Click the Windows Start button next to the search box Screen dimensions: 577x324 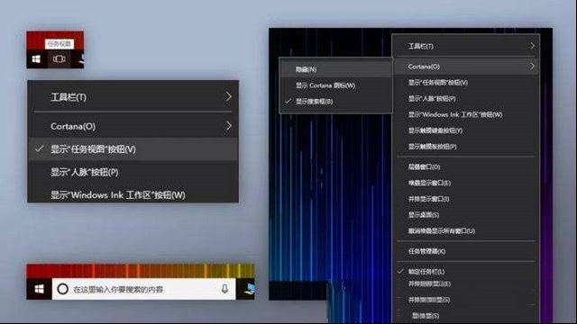(39, 289)
